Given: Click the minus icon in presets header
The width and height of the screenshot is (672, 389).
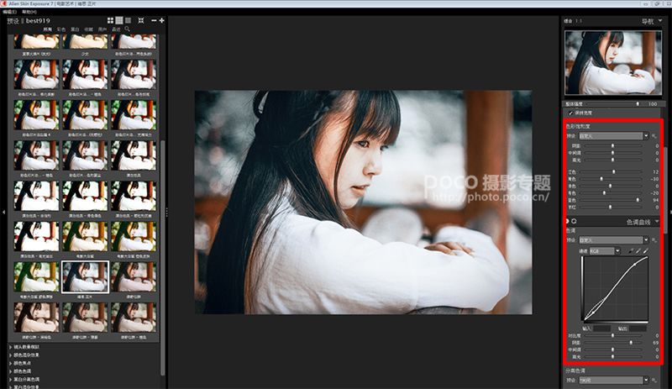Looking at the screenshot, I should [x=154, y=21].
